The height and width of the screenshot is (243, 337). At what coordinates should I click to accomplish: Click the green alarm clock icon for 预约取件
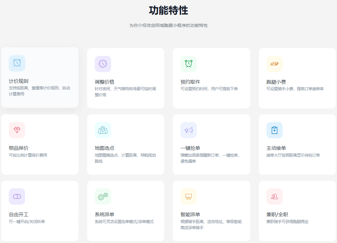pos(189,64)
